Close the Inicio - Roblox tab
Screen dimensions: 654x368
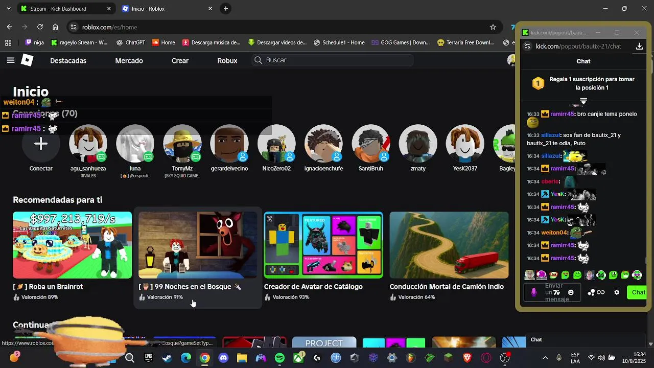pyautogui.click(x=210, y=9)
